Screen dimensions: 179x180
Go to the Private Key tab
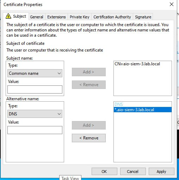(80, 17)
